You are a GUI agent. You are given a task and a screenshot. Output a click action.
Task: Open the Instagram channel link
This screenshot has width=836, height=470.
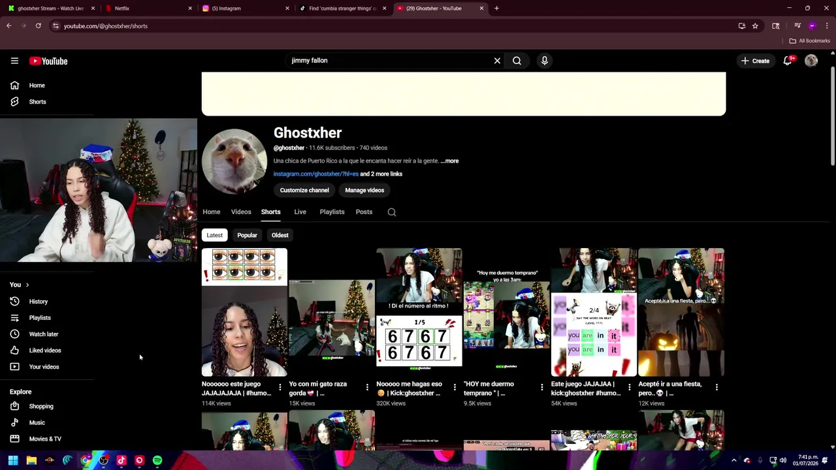point(315,174)
